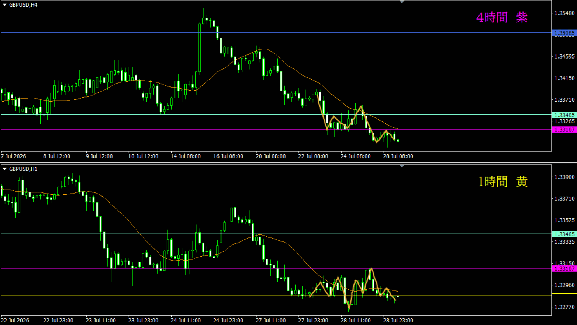
Task: Click the '28 Jul 11:00' time axis label
Action: tap(356, 320)
